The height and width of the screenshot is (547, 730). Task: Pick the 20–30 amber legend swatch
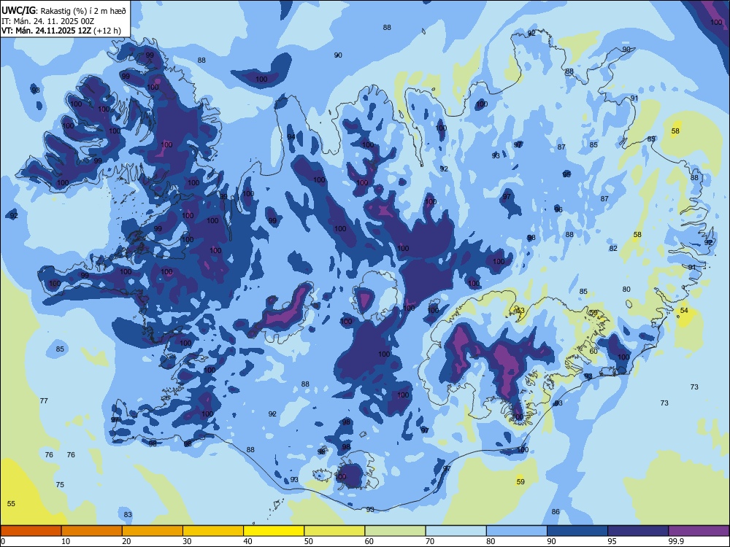tap(153, 531)
